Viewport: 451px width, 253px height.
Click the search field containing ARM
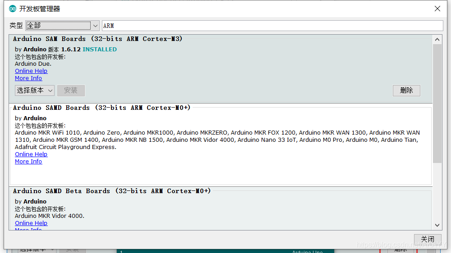pyautogui.click(x=272, y=26)
